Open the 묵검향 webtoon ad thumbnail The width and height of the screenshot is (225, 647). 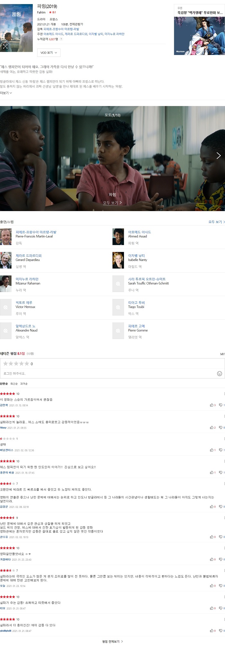pyautogui.click(x=199, y=36)
